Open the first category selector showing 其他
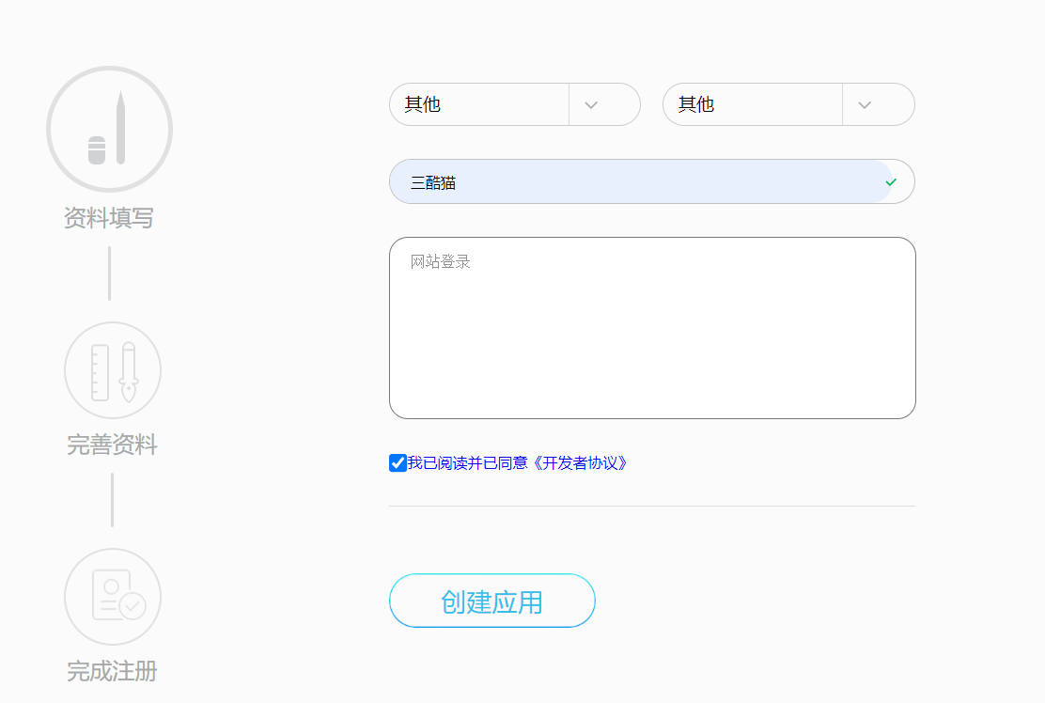1045x703 pixels. (x=478, y=104)
